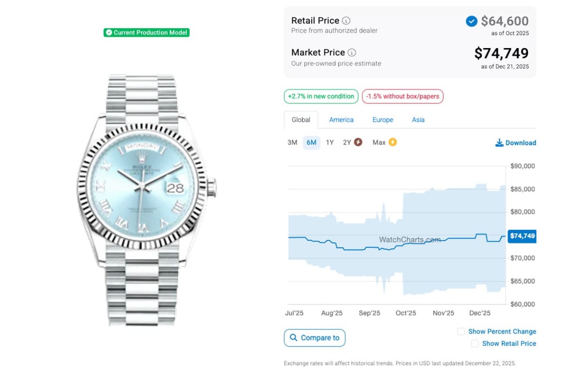Viewport: 566px width, 374px height.
Task: Switch to the Asia tab
Action: 418,120
